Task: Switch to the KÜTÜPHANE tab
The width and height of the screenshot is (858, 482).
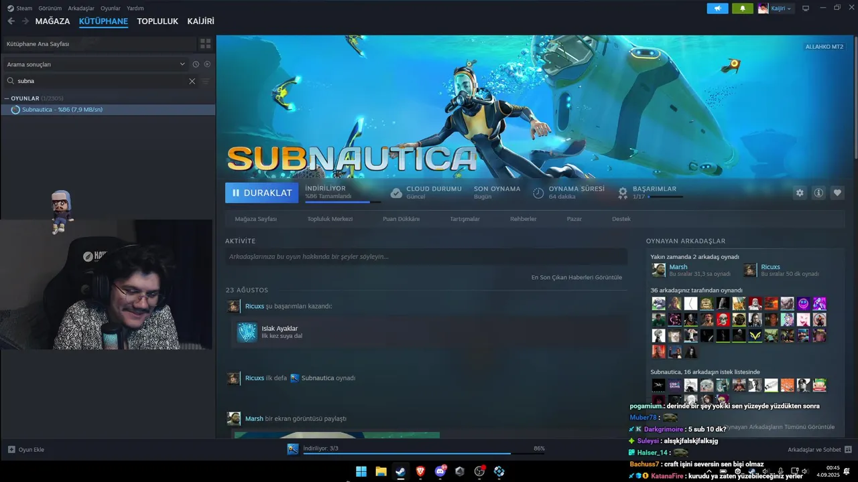Action: [x=103, y=21]
